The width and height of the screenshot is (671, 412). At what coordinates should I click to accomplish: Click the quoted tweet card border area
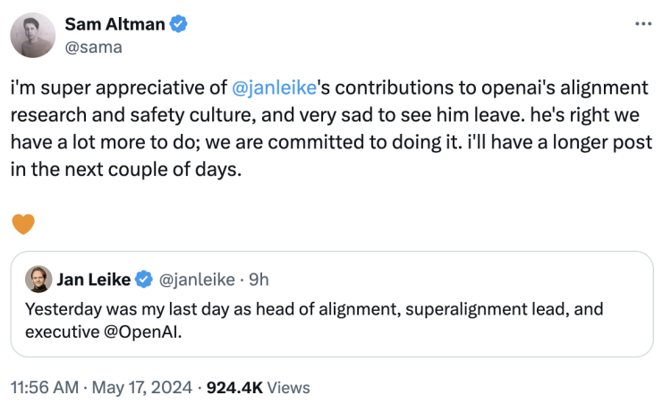(x=332, y=304)
